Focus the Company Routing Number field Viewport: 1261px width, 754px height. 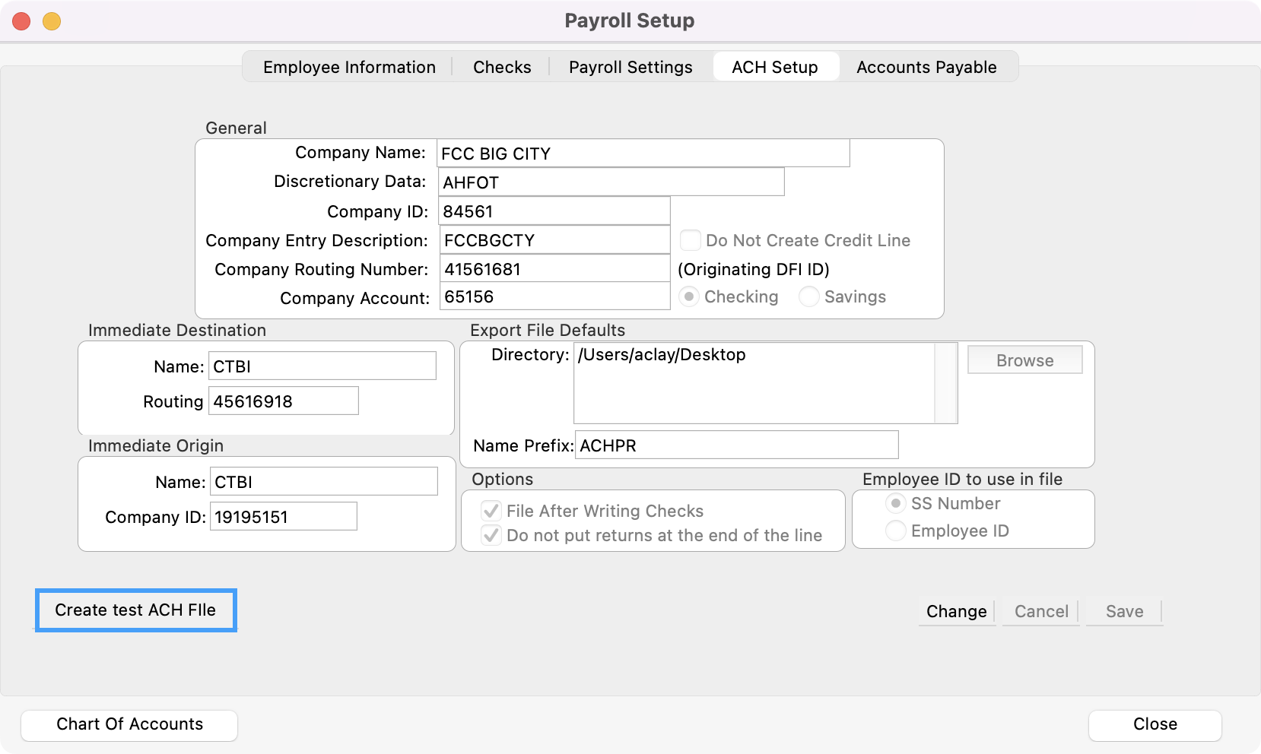coord(554,269)
